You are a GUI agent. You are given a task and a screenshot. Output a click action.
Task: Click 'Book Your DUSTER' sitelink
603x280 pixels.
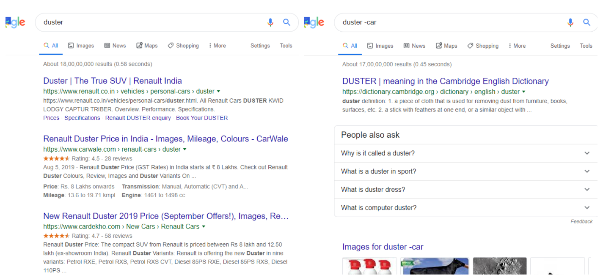(202, 118)
